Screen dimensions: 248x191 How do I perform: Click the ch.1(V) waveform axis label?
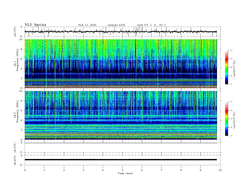[x=15, y=32]
